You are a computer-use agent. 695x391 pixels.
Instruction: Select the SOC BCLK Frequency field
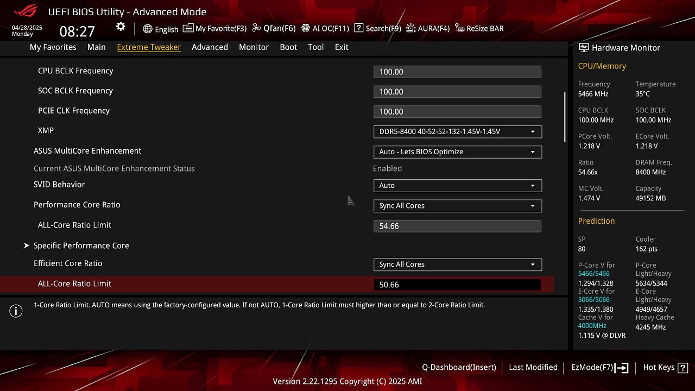pyautogui.click(x=458, y=92)
